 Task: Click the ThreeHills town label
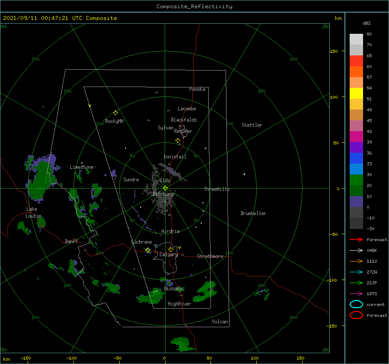tap(217, 189)
